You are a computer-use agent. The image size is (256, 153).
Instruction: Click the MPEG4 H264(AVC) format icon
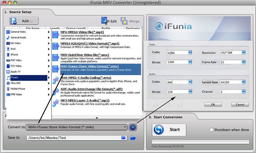[56, 46]
